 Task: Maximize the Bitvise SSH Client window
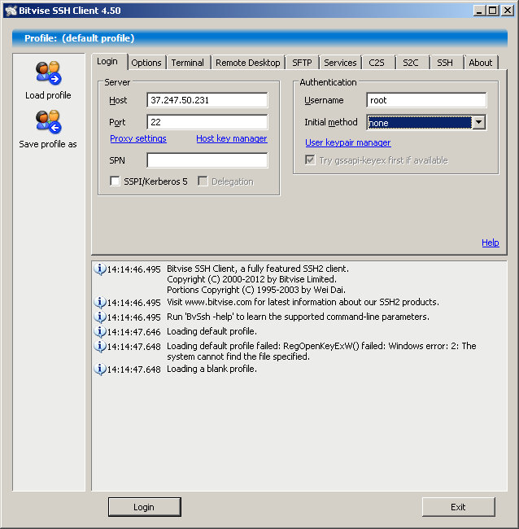pos(492,11)
